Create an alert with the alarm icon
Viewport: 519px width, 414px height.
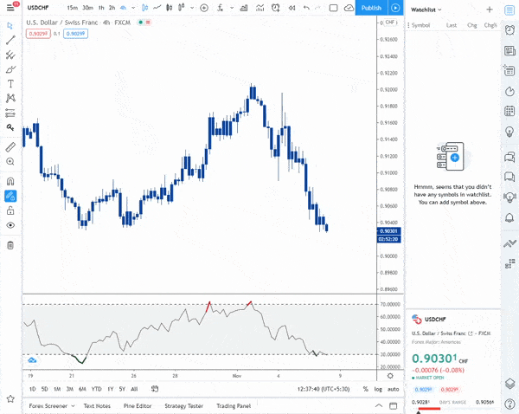[x=275, y=8]
